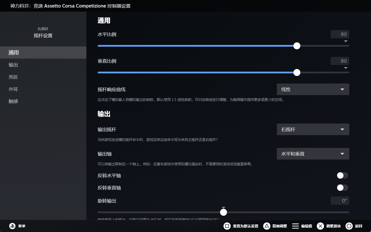Image resolution: width=371 pixels, height=232 pixels.
Task: Click the 返回 button label
Action: coord(359,226)
